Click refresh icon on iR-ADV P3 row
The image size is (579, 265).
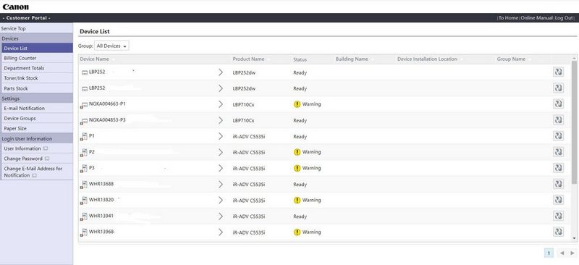[558, 168]
